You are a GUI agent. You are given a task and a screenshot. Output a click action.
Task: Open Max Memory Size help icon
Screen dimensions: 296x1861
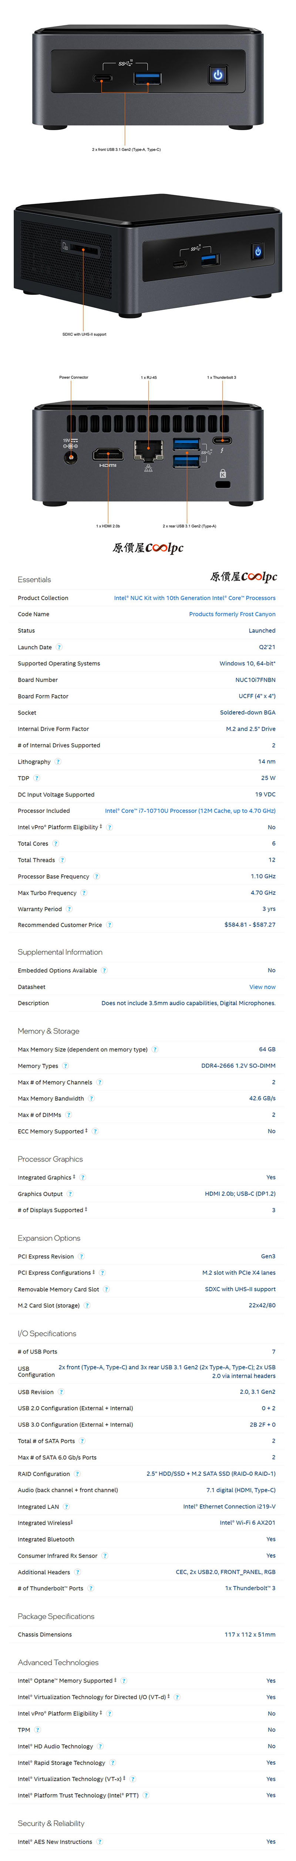click(x=155, y=1049)
